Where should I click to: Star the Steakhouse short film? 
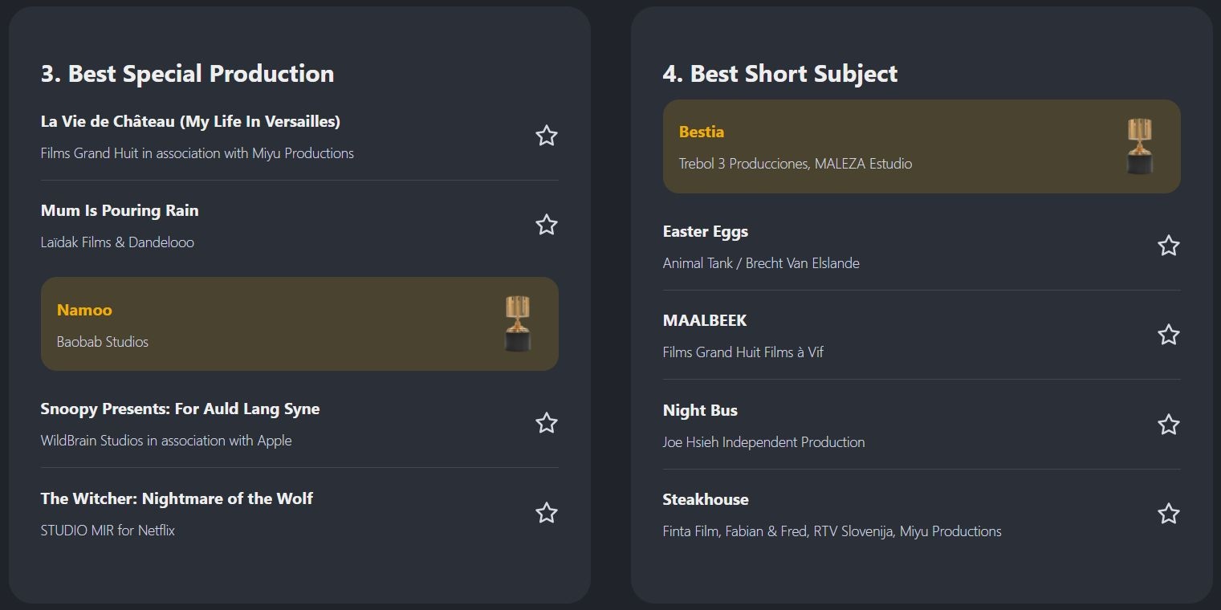(1168, 514)
